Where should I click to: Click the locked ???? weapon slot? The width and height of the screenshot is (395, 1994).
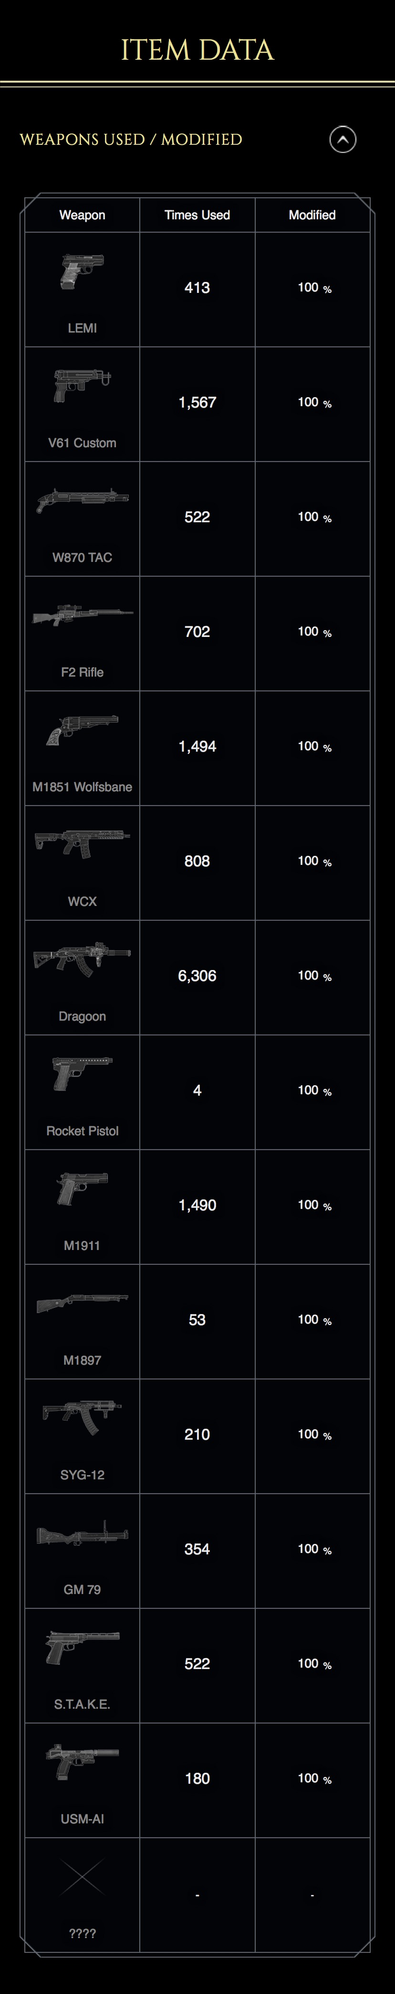pyautogui.click(x=82, y=1895)
